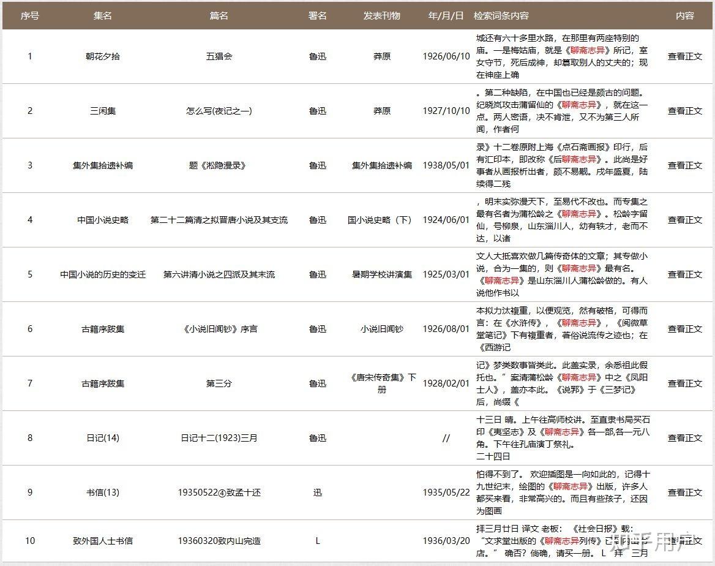The image size is (715, 566).
Task: View full text of 中国小说的历史的变迁 row
Action: coord(684,274)
